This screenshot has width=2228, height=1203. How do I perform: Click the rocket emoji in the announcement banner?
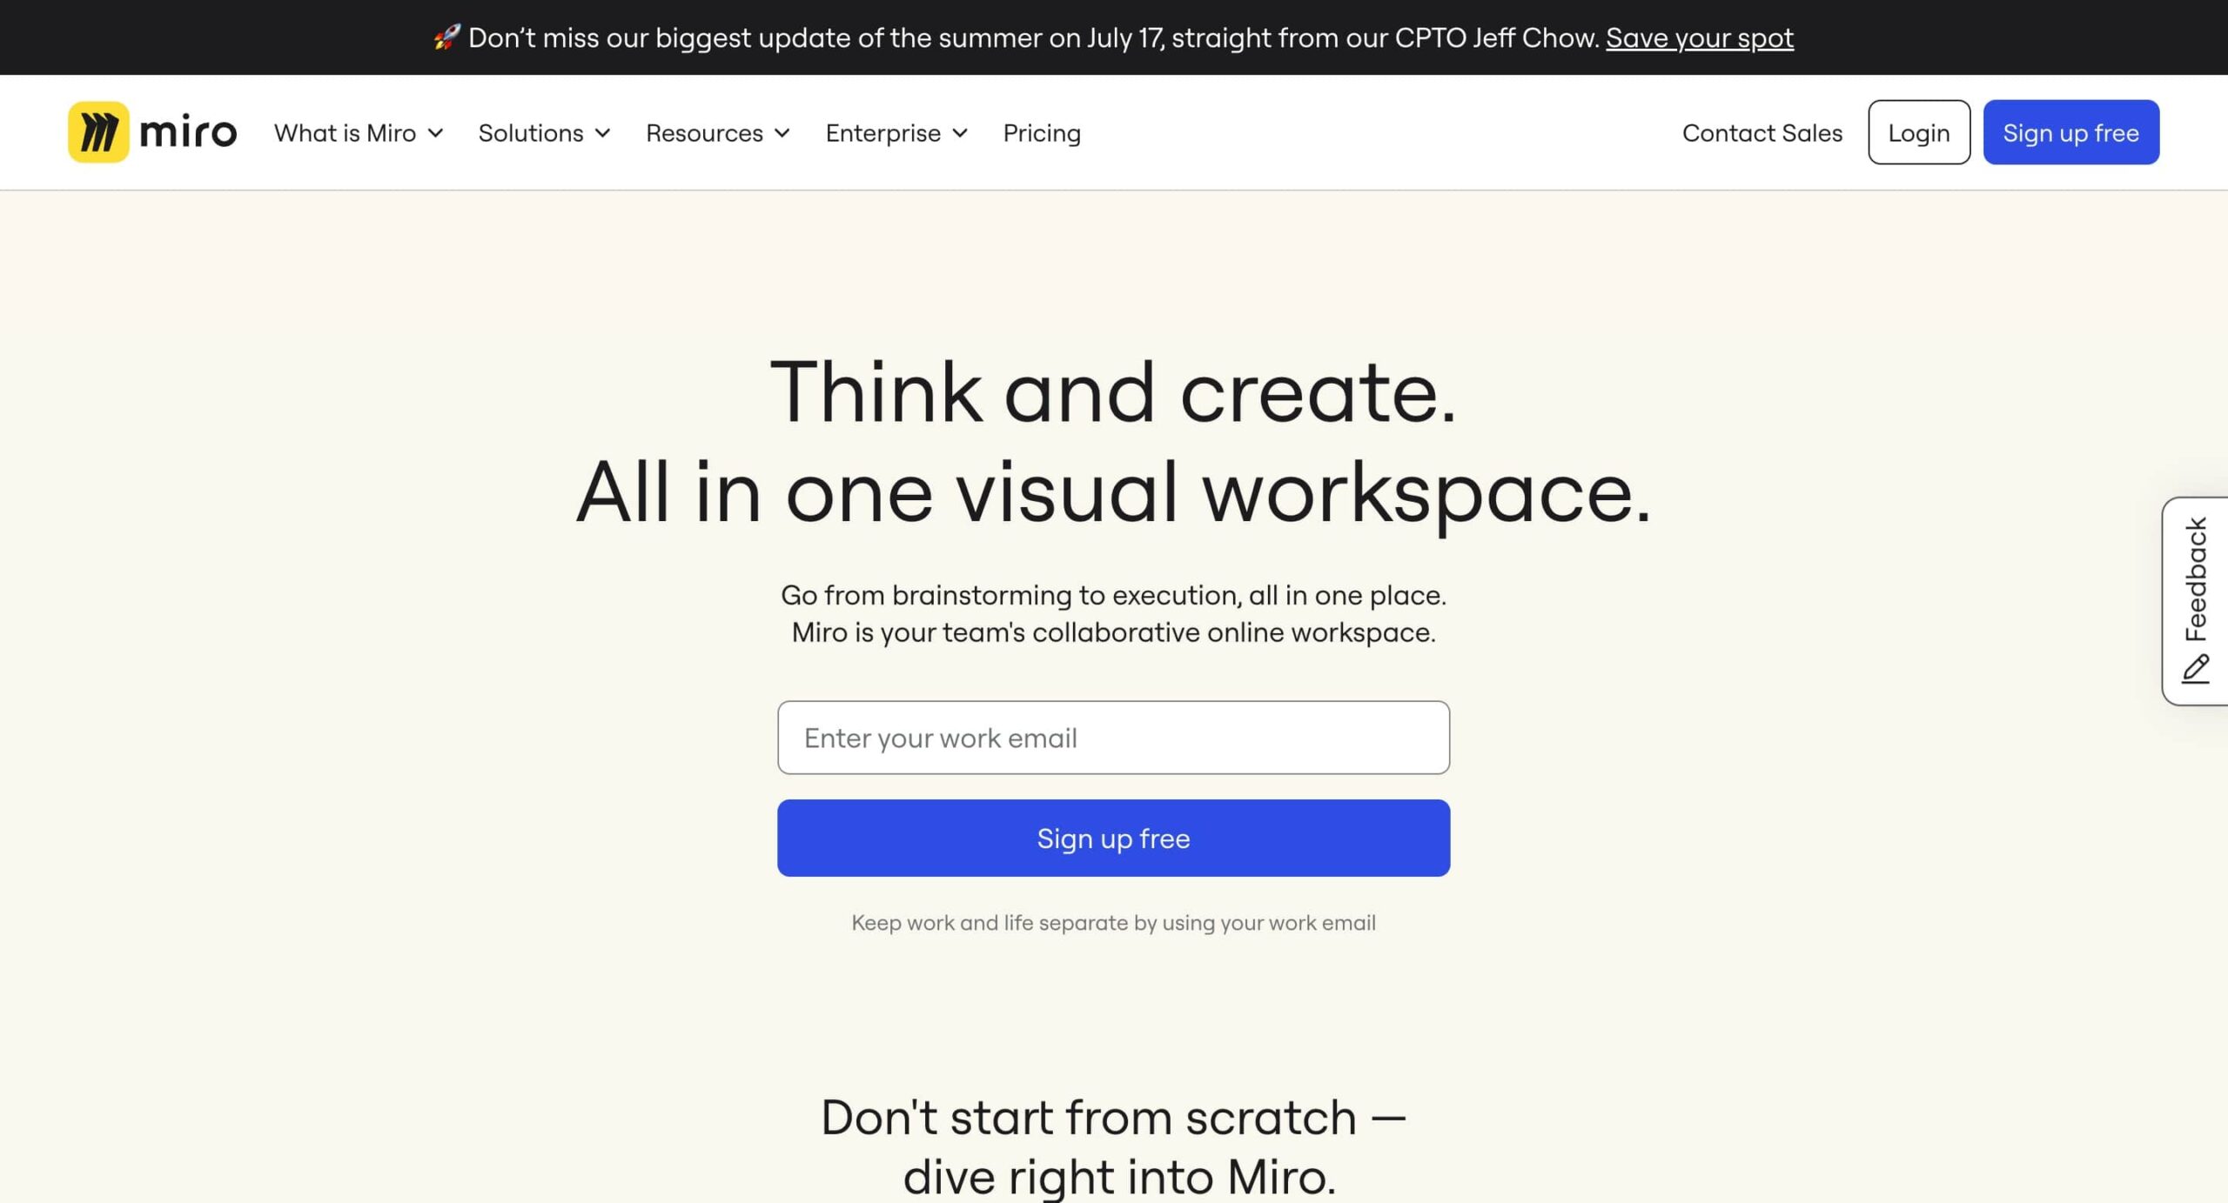446,37
